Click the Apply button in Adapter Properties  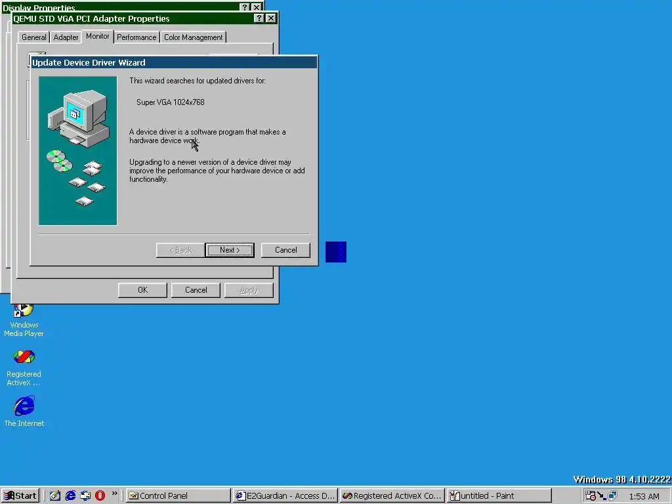point(249,290)
